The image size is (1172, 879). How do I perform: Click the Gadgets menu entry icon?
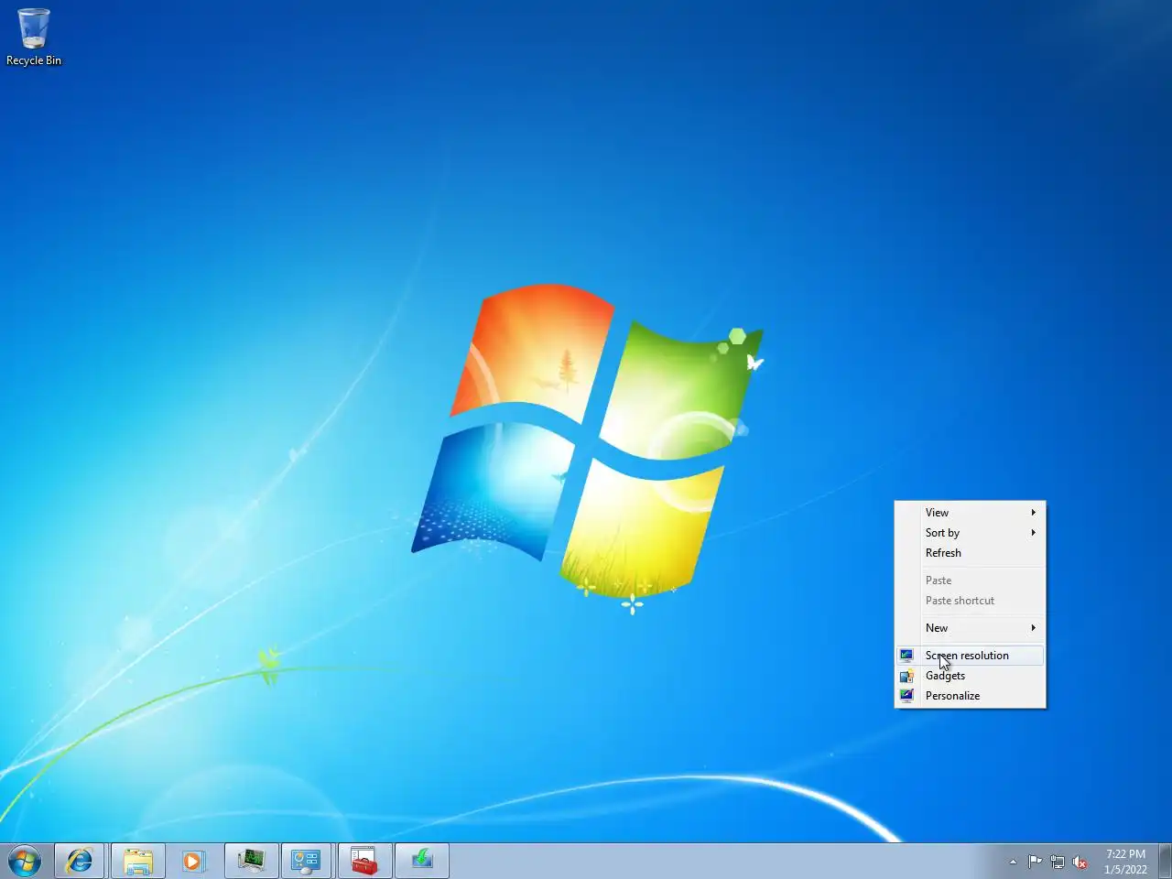(x=906, y=676)
